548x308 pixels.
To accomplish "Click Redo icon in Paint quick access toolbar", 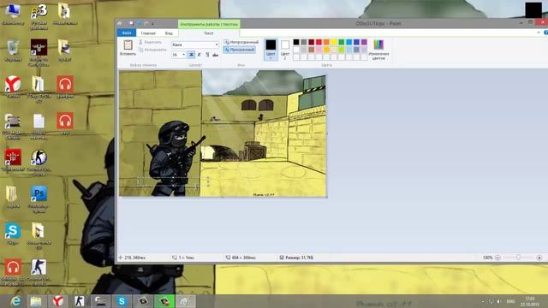I will (x=146, y=23).
